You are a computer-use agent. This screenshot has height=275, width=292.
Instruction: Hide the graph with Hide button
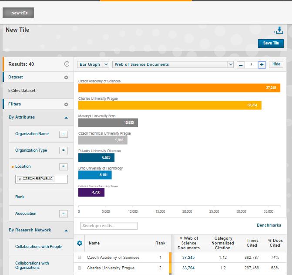(276, 65)
